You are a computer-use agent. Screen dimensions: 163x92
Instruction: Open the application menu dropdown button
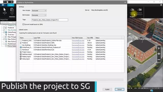(x=4, y=5)
